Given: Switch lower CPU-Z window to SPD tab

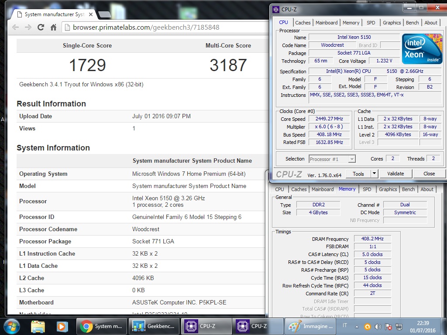Looking at the screenshot, I should click(x=367, y=189).
